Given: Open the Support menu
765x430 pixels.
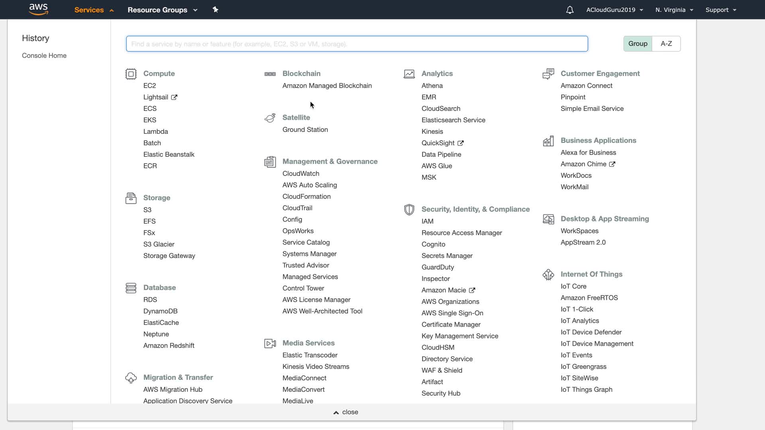Looking at the screenshot, I should (x=720, y=10).
